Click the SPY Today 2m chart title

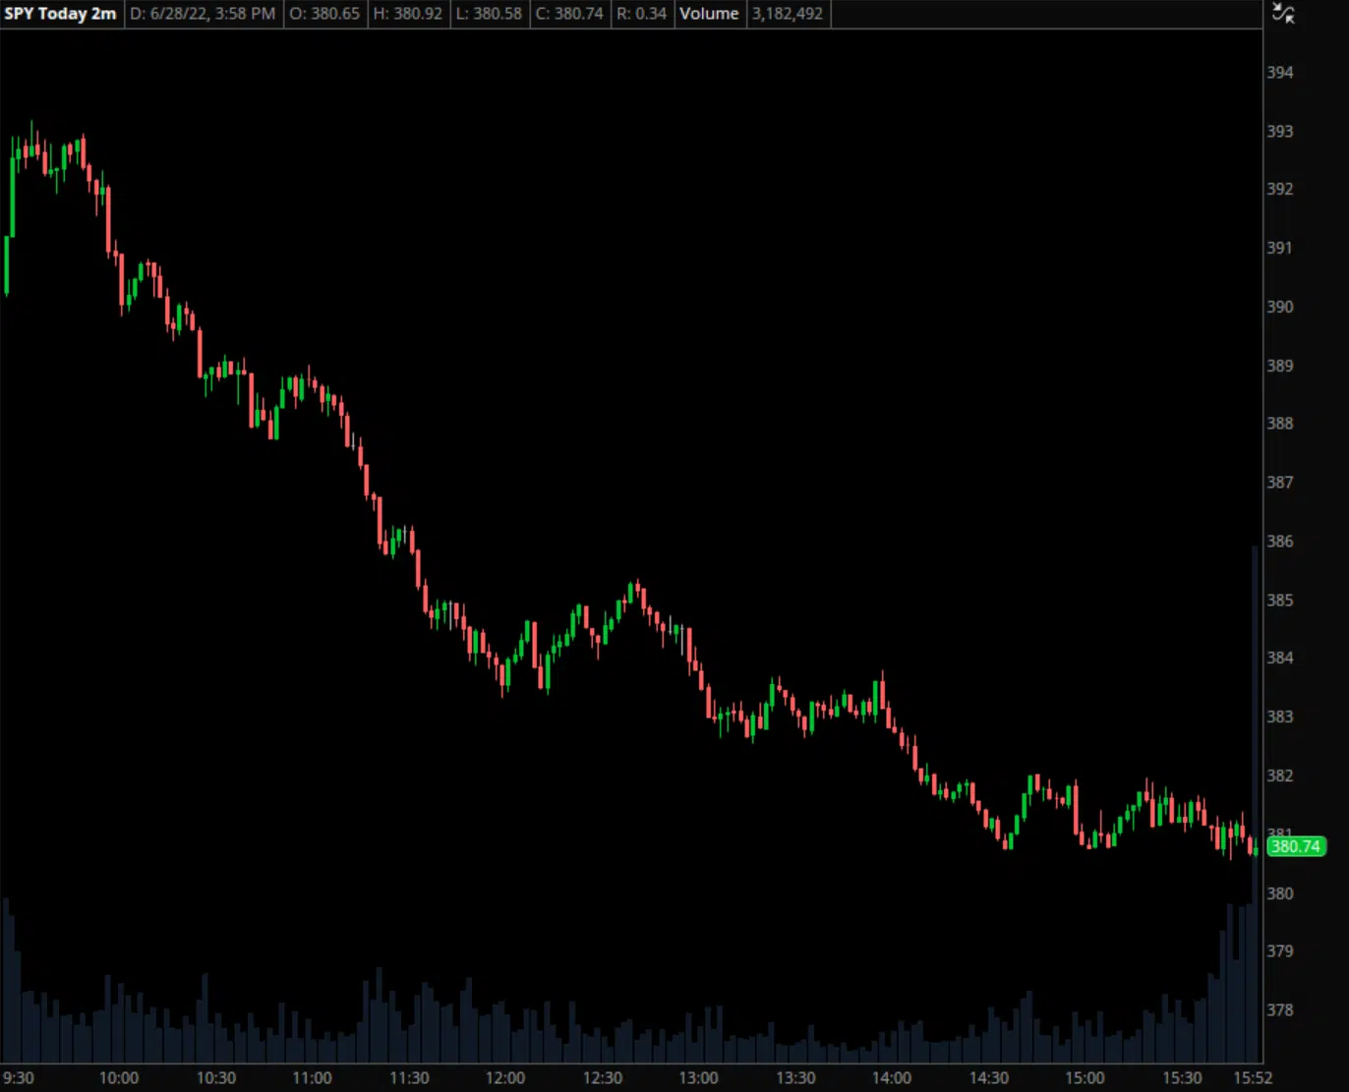pyautogui.click(x=60, y=14)
